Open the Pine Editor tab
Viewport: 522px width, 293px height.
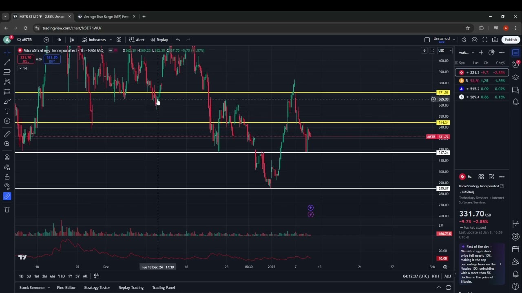(x=66, y=288)
